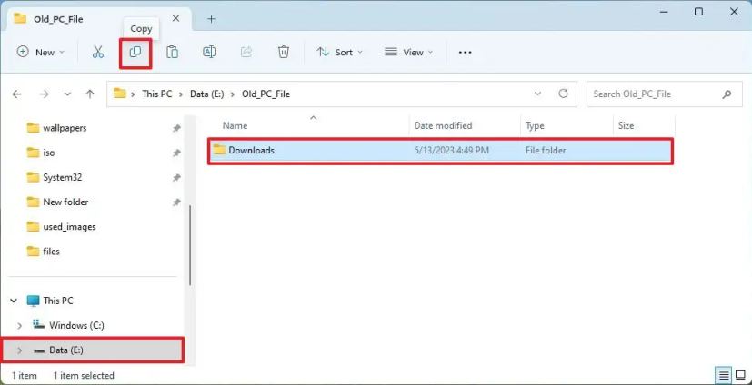Unpin the System32 folder pin icon
The height and width of the screenshot is (385, 752).
click(177, 178)
